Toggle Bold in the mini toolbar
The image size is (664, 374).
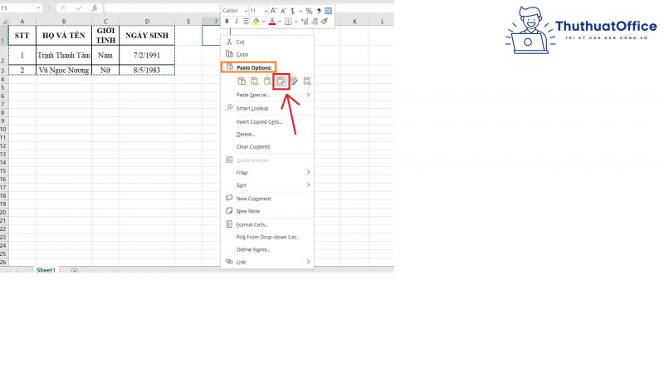(x=227, y=22)
